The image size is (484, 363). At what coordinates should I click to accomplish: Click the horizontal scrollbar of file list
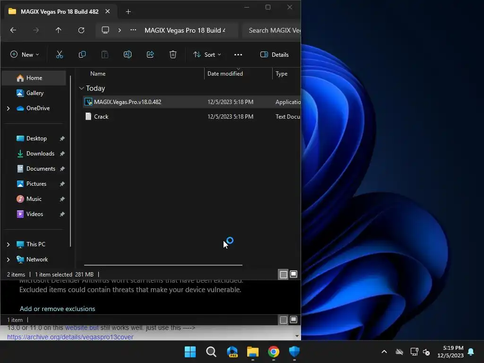click(x=163, y=265)
